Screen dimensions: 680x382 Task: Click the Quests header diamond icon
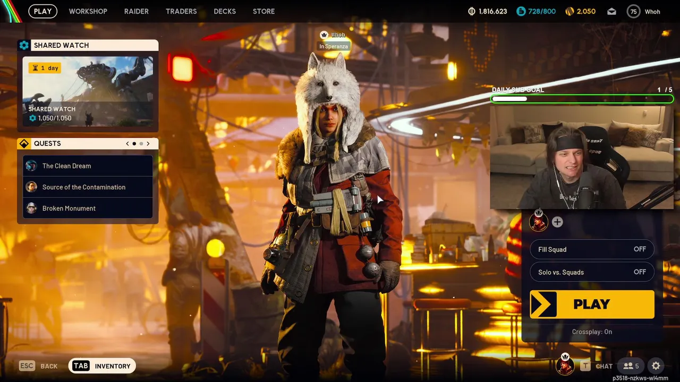[24, 143]
